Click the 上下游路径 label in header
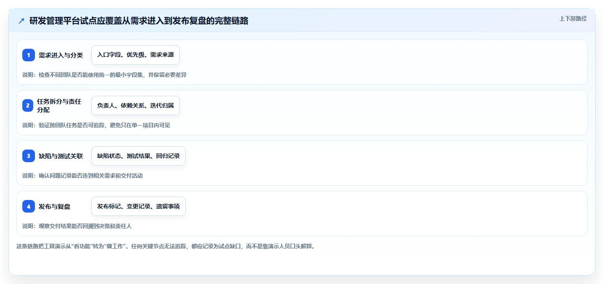604x284 pixels. tap(573, 18)
